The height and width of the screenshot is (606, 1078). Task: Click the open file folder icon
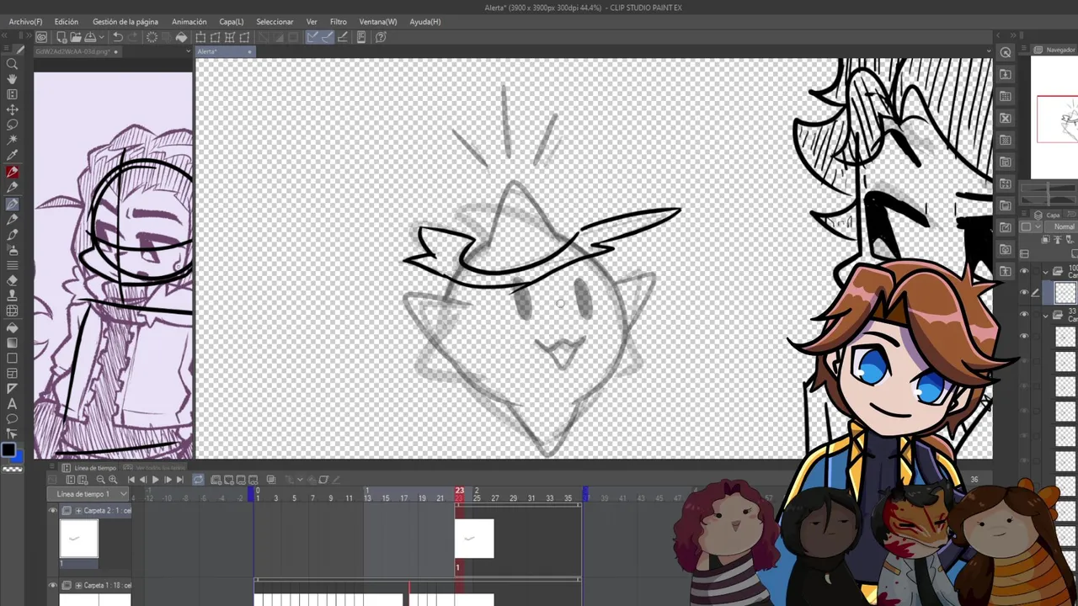pos(76,37)
